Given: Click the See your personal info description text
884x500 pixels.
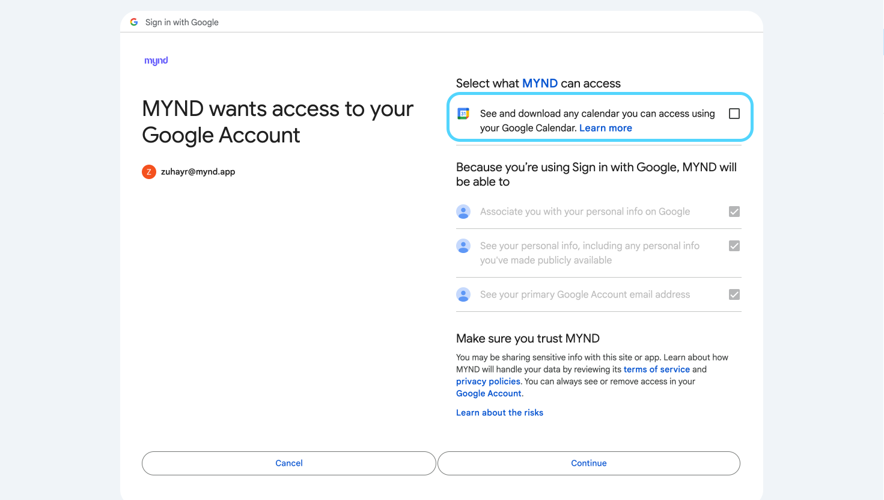Looking at the screenshot, I should pos(590,253).
